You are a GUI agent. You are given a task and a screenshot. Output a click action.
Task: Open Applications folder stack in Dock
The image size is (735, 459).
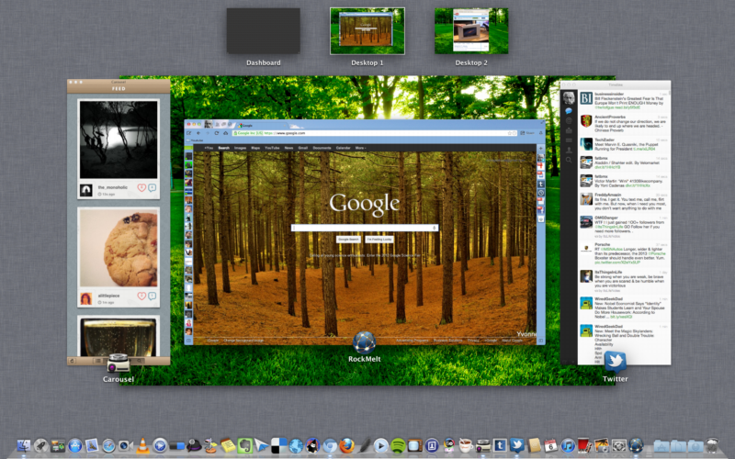(661, 446)
